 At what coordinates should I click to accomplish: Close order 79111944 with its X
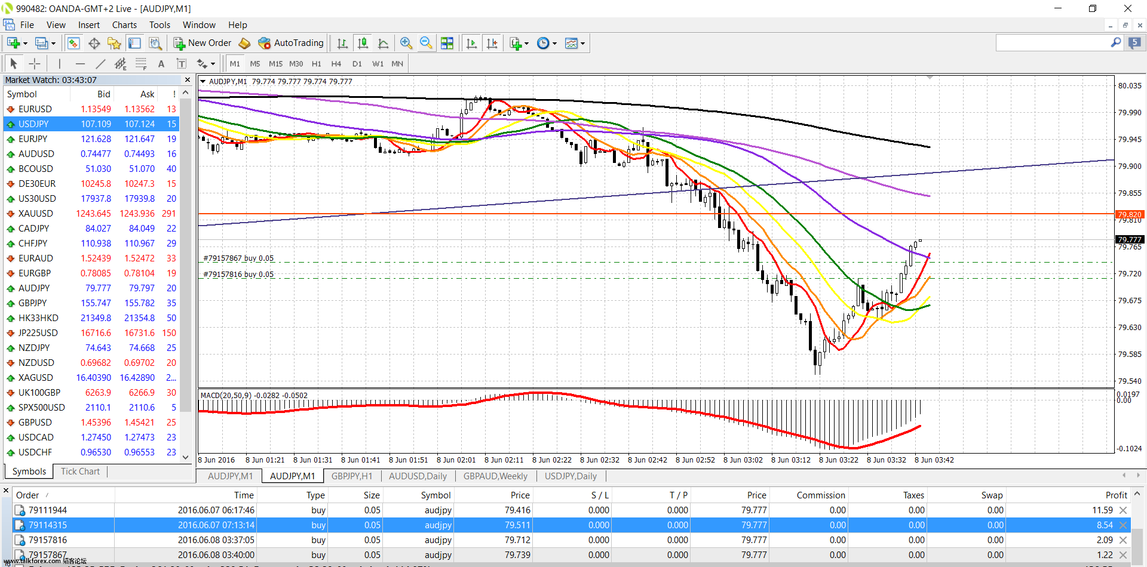(x=1123, y=510)
